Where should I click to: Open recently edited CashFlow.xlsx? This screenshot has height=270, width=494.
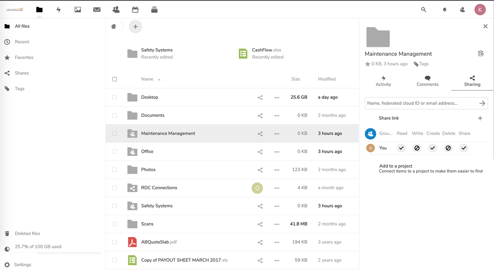point(261,54)
